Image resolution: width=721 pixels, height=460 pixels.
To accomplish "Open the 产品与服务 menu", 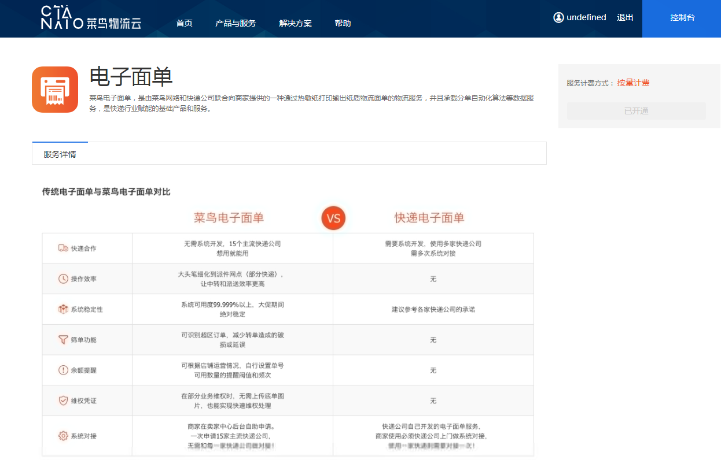I will point(236,23).
